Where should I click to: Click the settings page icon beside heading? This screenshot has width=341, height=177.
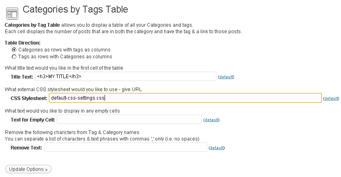pos(12,13)
